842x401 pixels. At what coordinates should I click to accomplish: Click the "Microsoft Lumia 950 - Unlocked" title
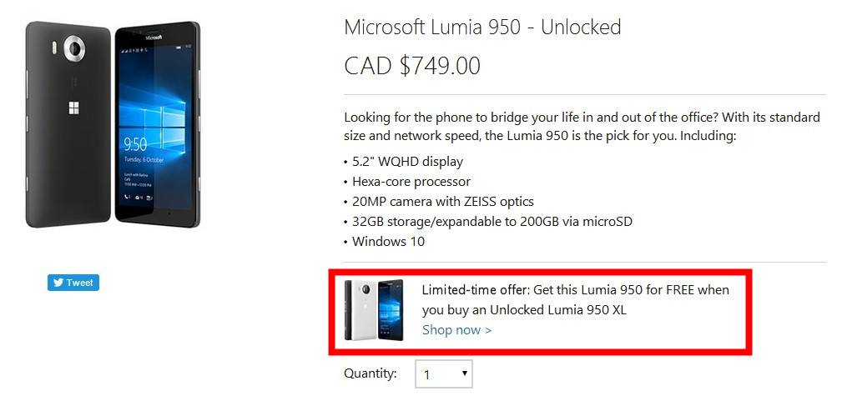coord(482,27)
